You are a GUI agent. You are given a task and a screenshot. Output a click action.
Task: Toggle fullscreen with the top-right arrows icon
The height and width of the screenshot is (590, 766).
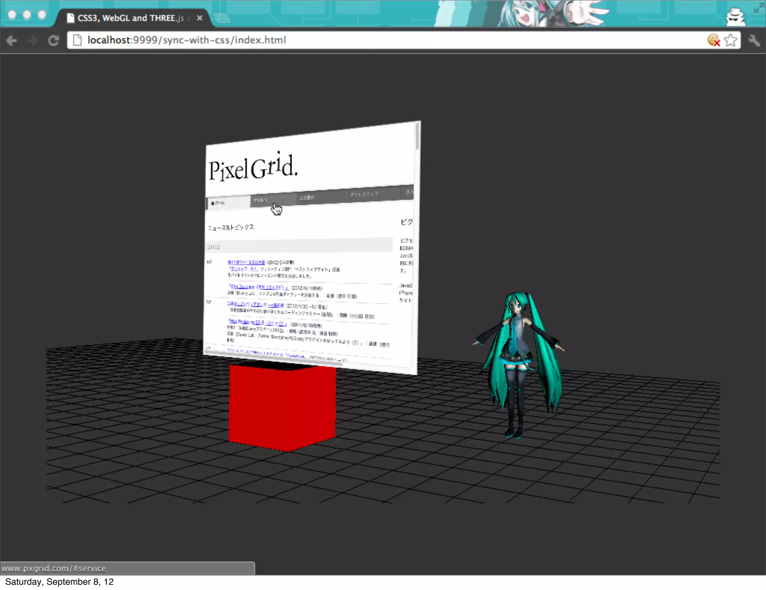click(759, 8)
